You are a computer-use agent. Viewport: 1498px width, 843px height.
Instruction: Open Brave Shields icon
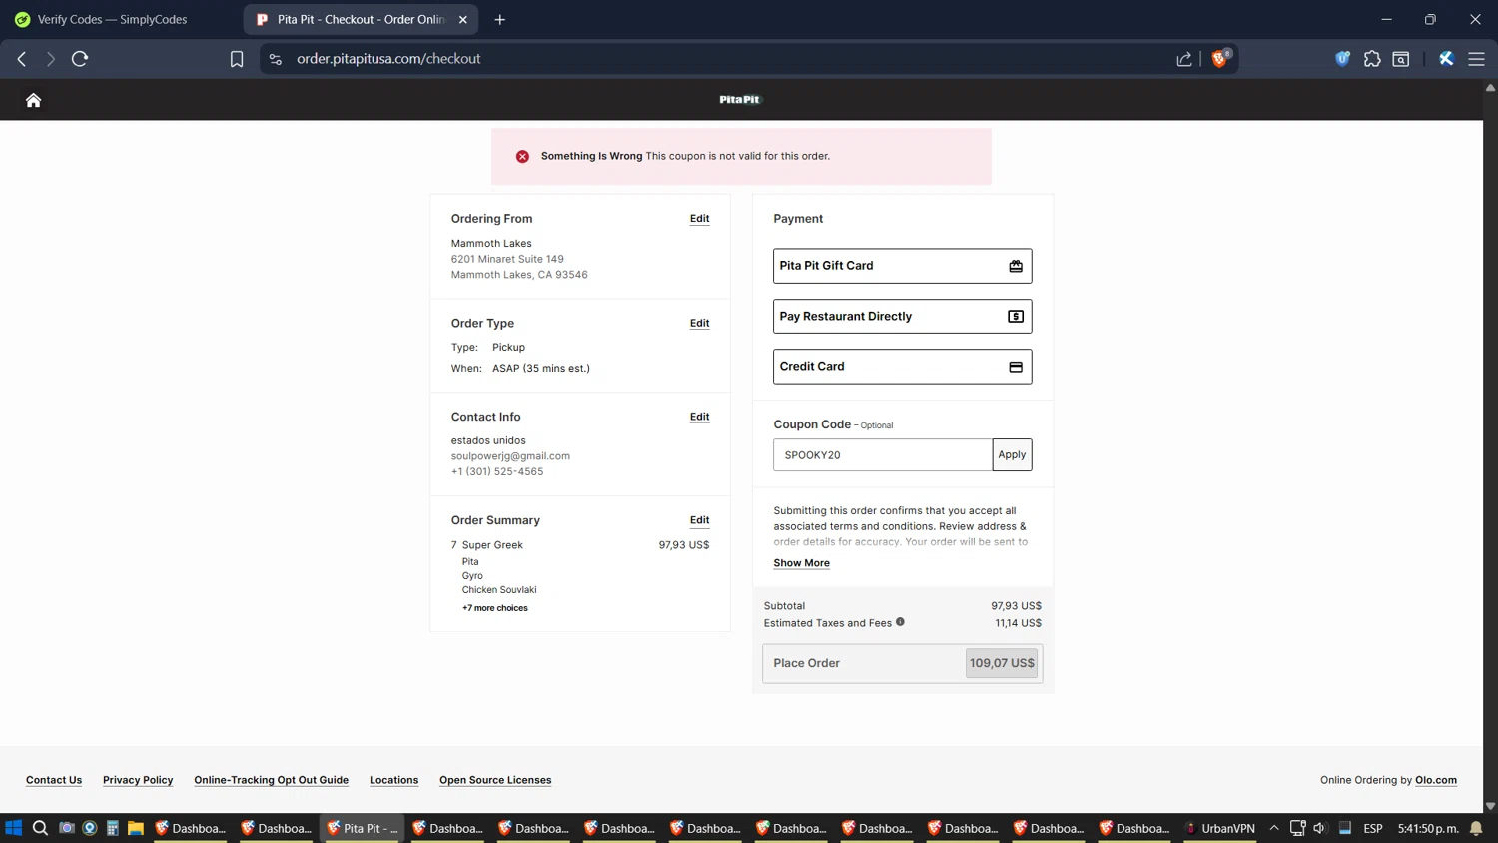click(x=1219, y=59)
